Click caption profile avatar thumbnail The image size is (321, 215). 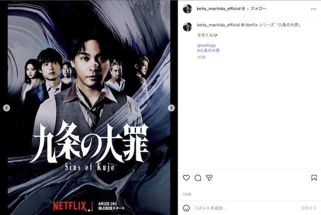[x=187, y=26]
